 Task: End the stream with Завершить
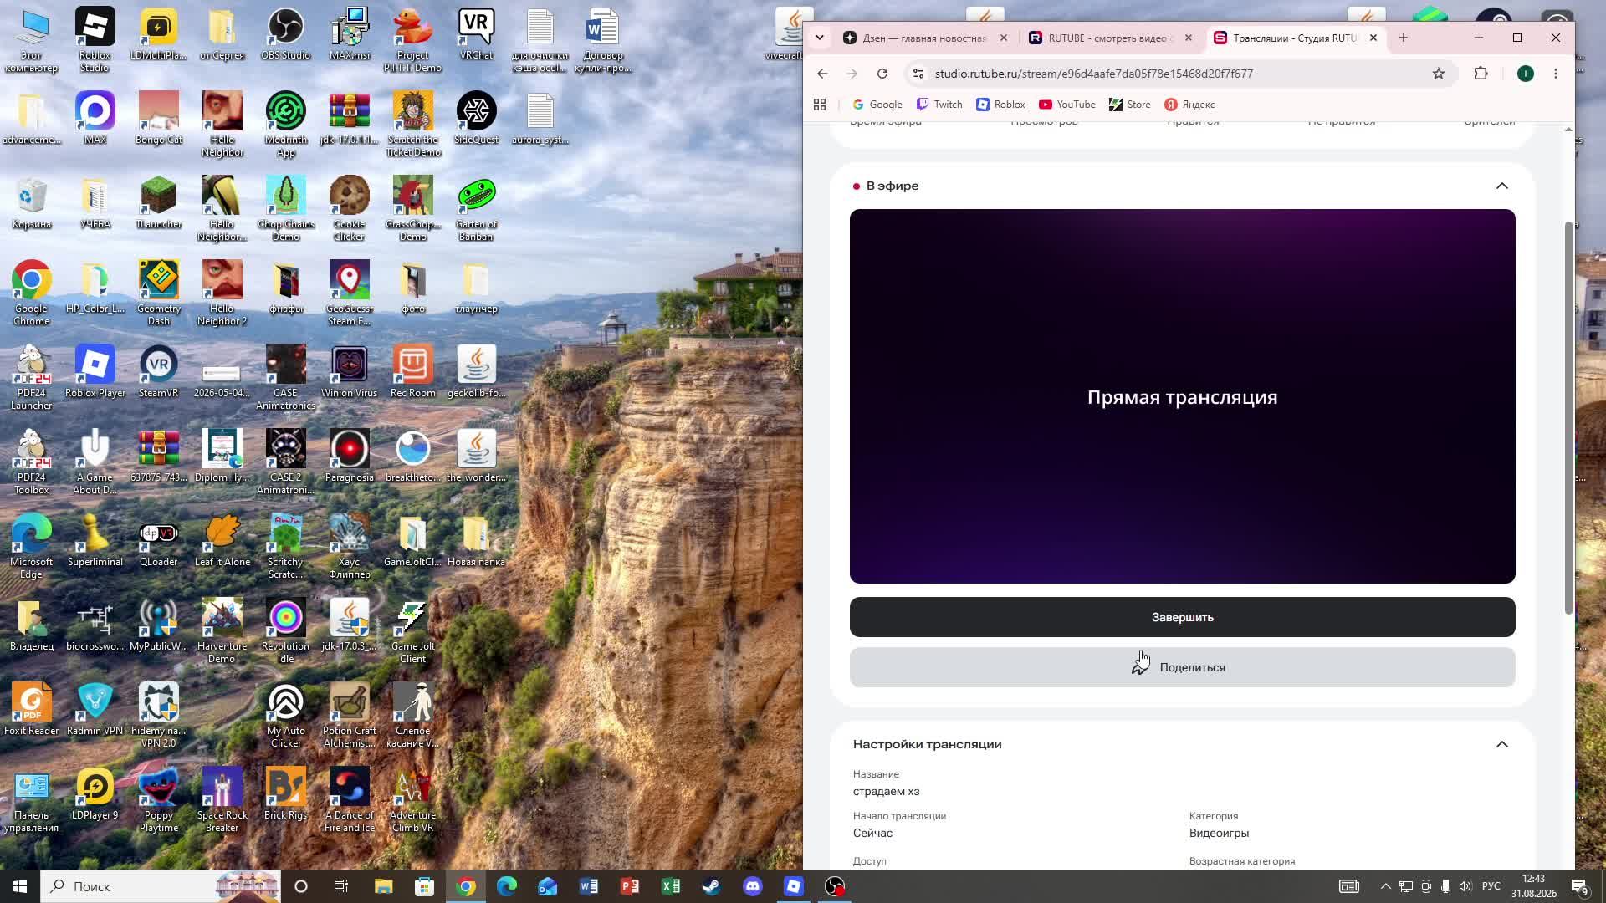click(1182, 617)
